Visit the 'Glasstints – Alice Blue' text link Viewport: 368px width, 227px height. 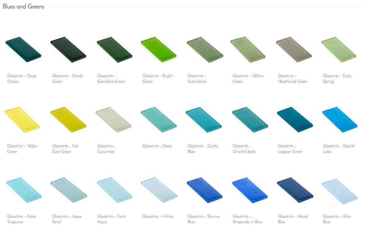point(337,219)
